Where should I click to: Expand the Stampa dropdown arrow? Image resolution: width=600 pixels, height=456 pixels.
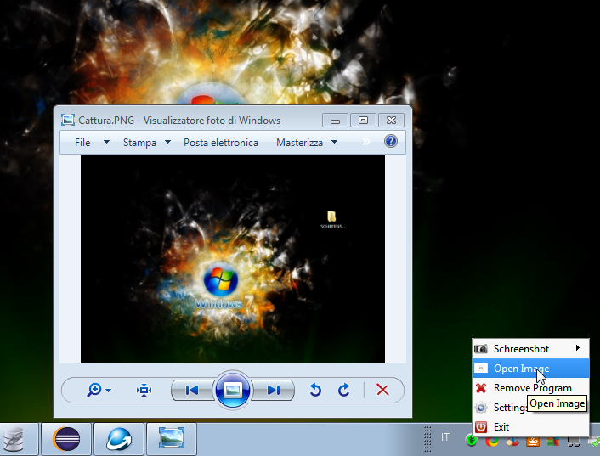167,142
